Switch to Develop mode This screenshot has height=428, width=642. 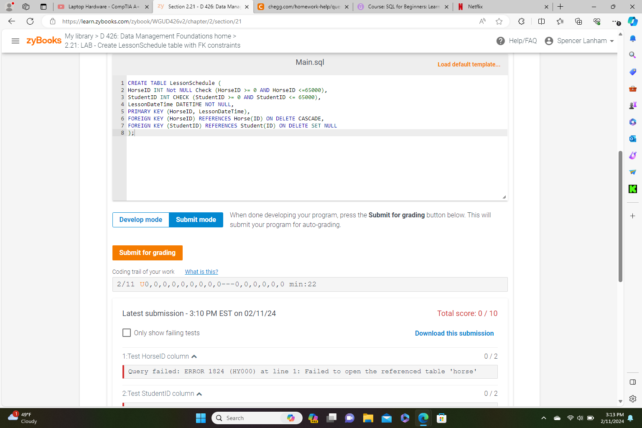tap(140, 219)
